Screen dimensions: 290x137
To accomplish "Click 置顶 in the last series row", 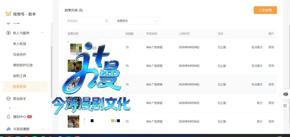I will point(260,122).
